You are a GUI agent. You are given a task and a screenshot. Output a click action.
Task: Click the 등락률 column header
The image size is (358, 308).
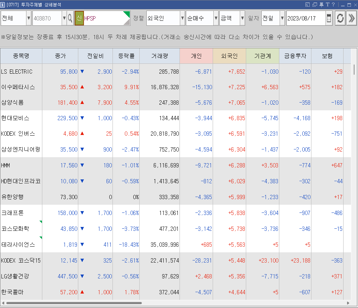tap(126, 56)
